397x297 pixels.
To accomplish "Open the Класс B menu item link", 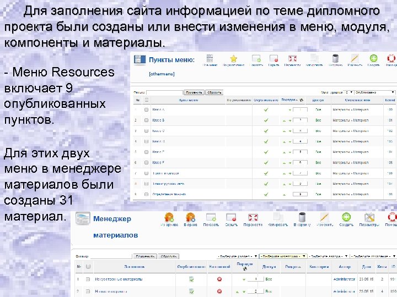I will coord(158,120).
